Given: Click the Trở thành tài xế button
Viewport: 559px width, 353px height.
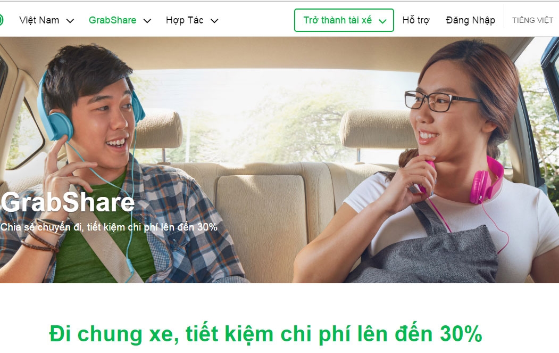Looking at the screenshot, I should click(344, 20).
